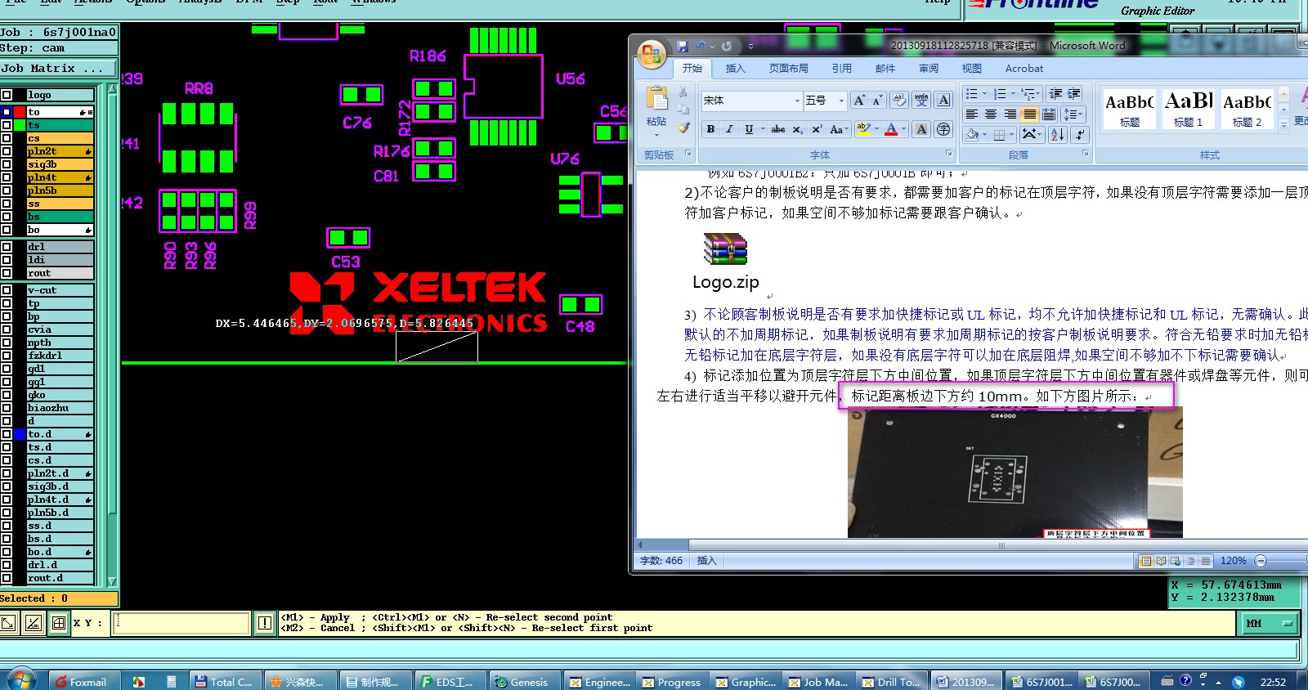Expand the font dialog launcher

(x=948, y=154)
